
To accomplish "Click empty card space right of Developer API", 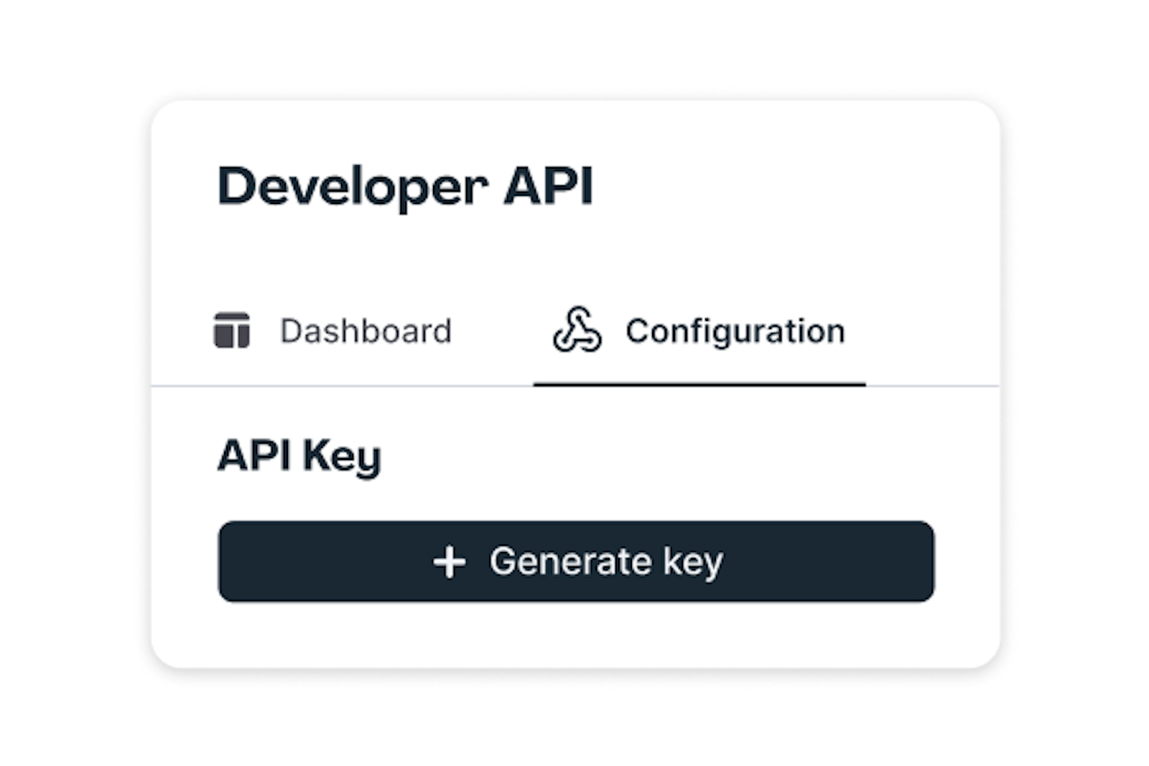I will [790, 187].
